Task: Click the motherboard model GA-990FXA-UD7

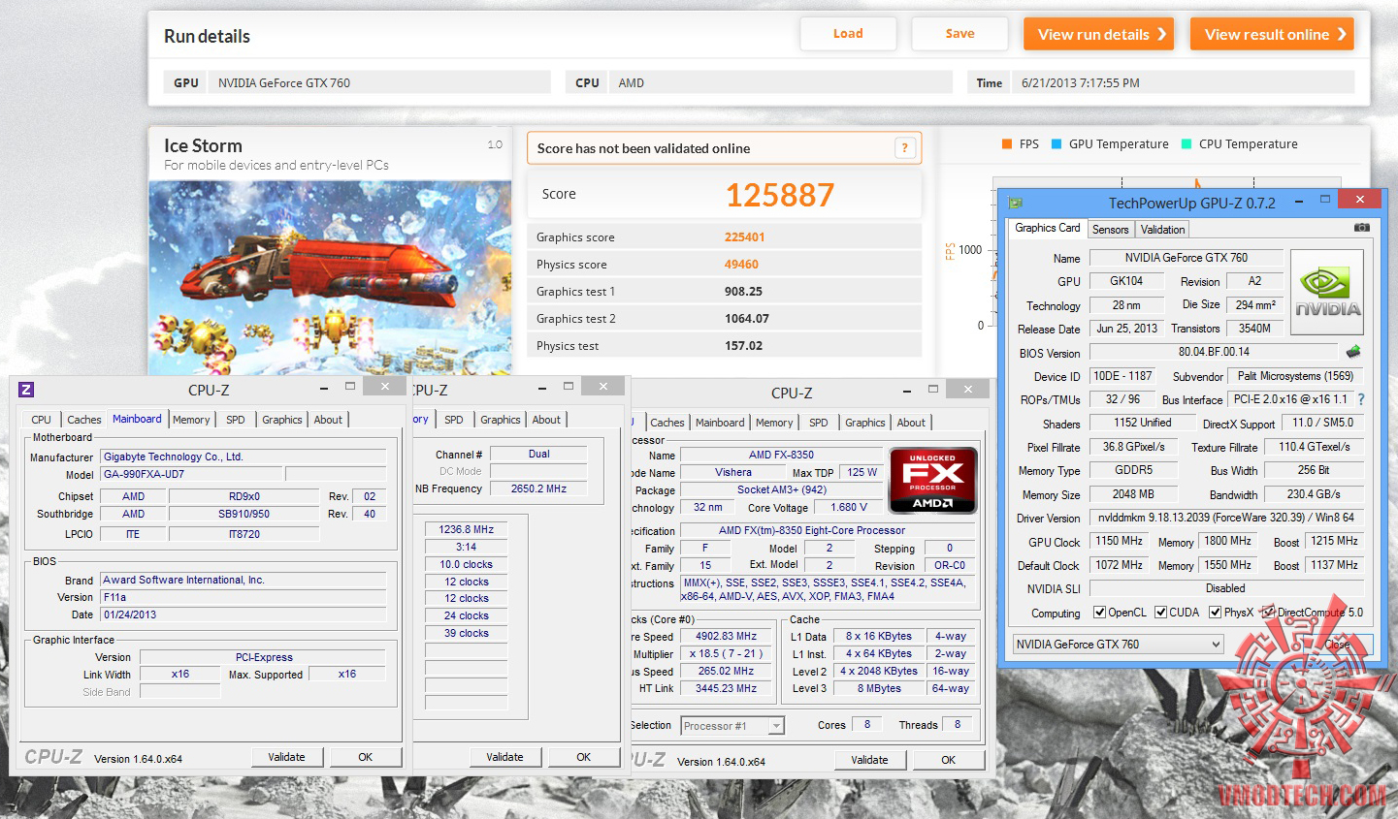Action: [x=192, y=474]
